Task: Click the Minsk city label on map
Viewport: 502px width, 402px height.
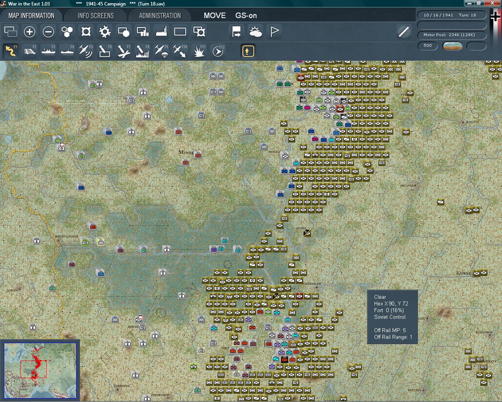Action: 186,152
